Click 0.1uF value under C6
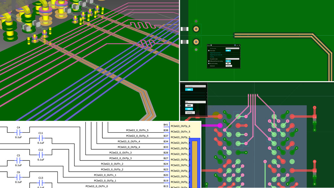The width and height of the screenshot is (334, 188). point(18,182)
